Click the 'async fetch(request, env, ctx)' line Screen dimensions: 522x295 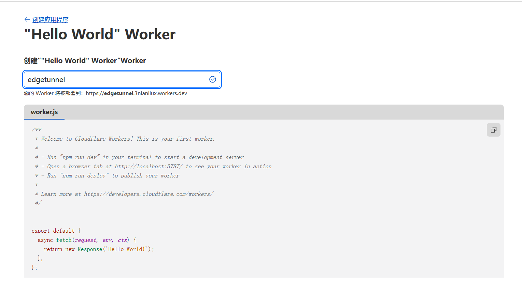tap(87, 240)
